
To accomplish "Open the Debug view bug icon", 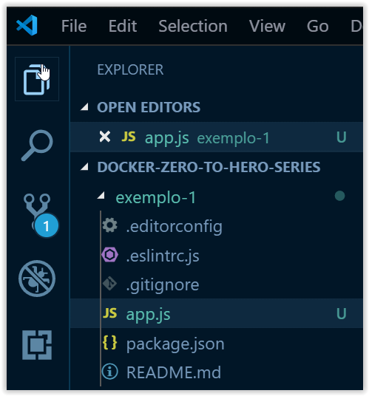I will [37, 279].
